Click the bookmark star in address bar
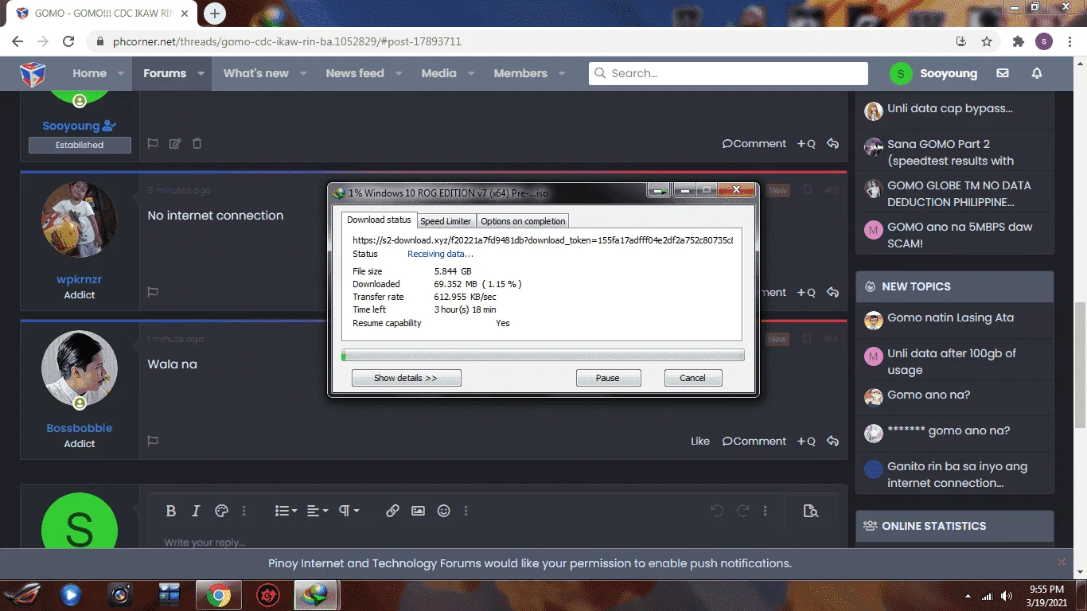Screen dimensions: 1087x611 tap(987, 41)
